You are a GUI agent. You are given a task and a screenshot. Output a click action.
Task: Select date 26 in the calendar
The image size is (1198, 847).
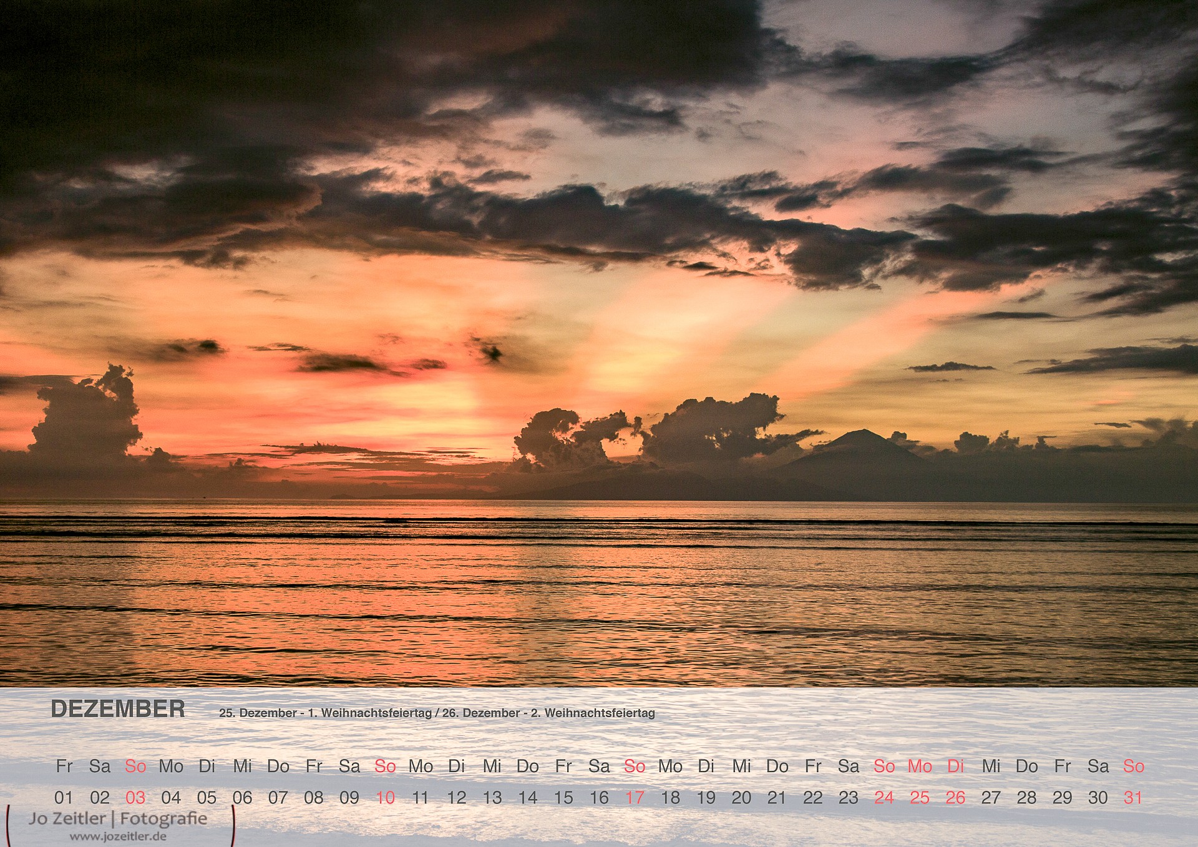[955, 798]
